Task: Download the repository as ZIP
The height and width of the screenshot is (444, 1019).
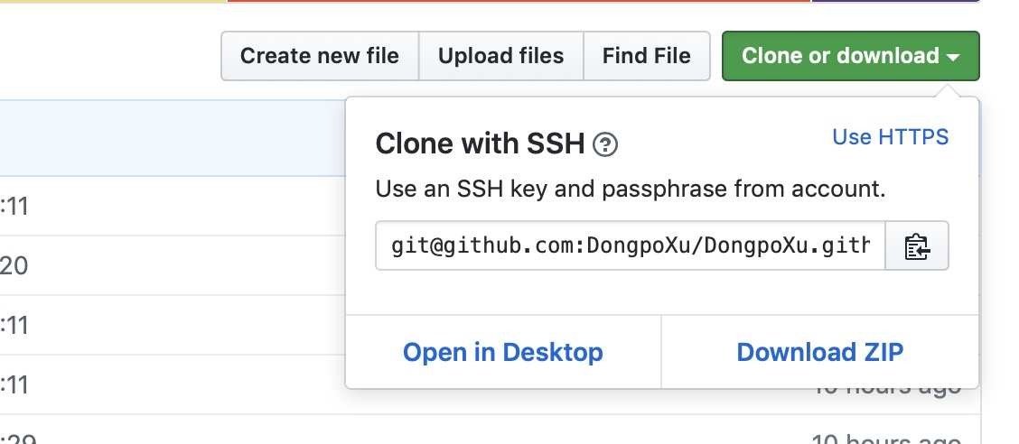Action: [819, 352]
